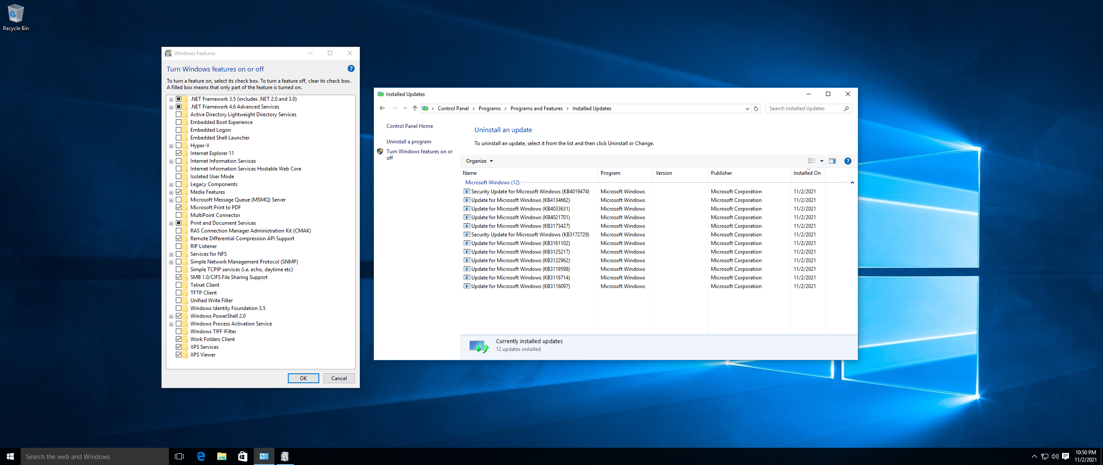Launch Microsoft Edge from the taskbar
1103x465 pixels.
(201, 456)
